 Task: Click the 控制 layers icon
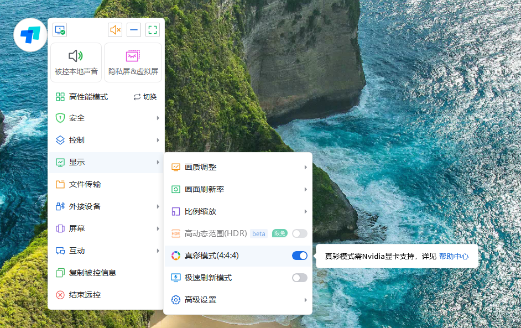click(x=60, y=140)
